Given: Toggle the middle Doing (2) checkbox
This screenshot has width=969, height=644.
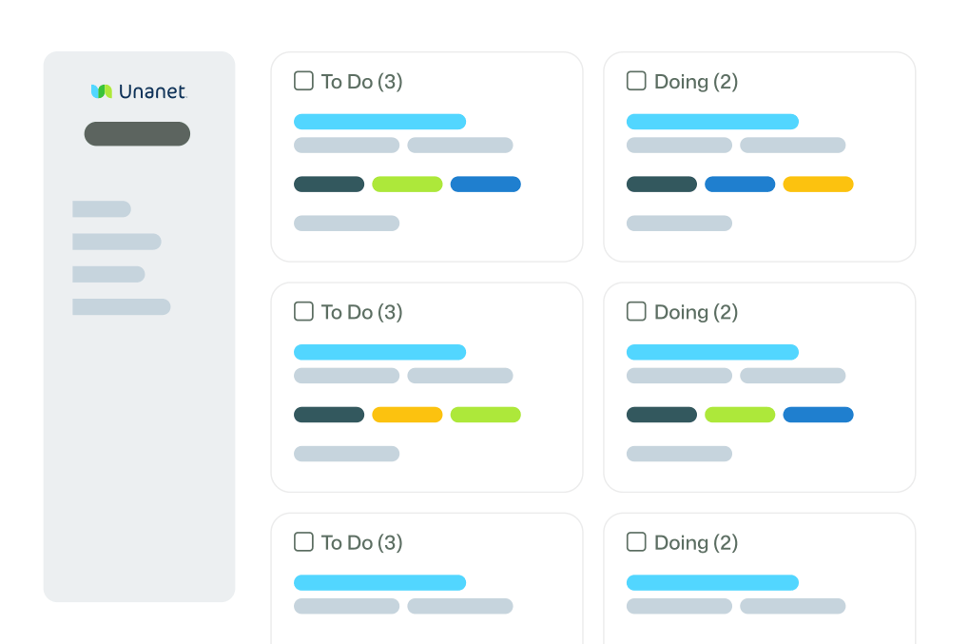Looking at the screenshot, I should [x=636, y=311].
